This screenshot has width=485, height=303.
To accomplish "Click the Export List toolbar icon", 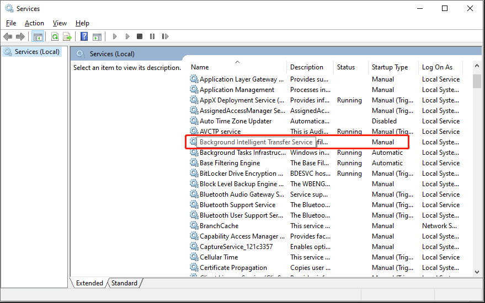I will tap(67, 37).
